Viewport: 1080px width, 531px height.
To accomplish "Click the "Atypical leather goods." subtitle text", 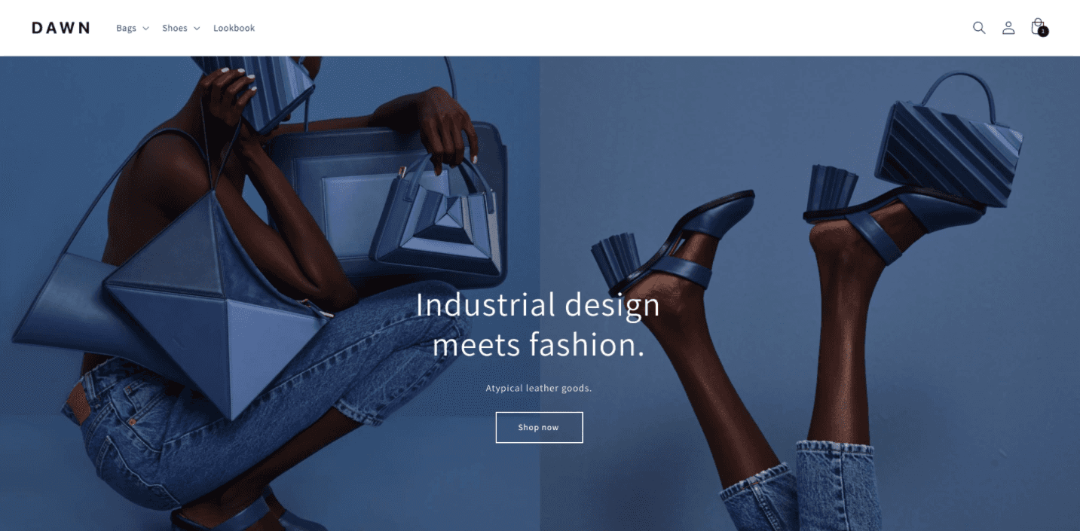I will click(x=539, y=388).
